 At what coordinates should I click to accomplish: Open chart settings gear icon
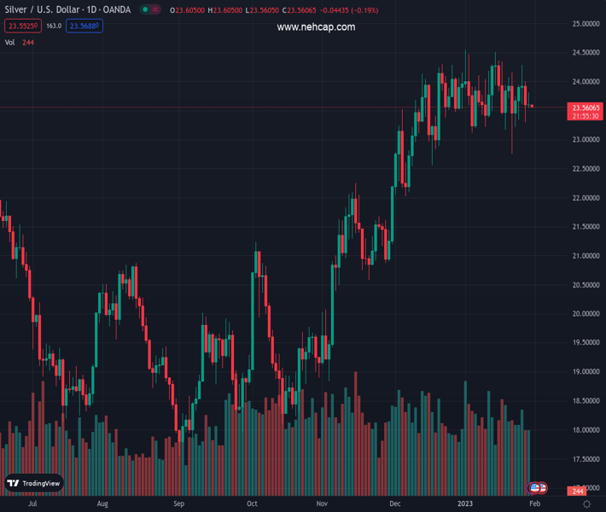coord(586,504)
